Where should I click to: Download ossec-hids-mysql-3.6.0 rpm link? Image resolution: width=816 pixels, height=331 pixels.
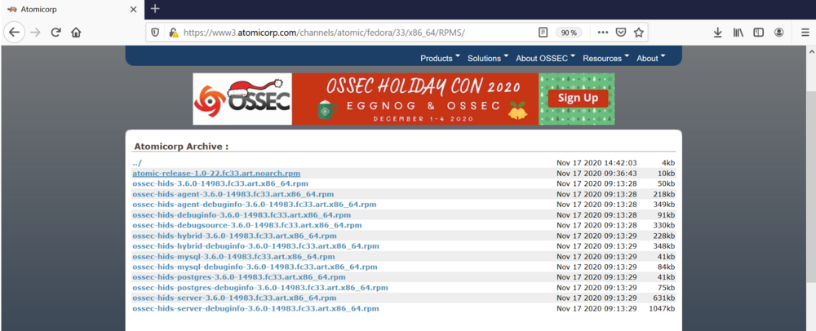coord(233,257)
